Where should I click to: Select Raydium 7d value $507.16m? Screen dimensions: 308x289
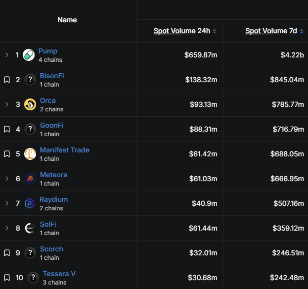coord(289,203)
